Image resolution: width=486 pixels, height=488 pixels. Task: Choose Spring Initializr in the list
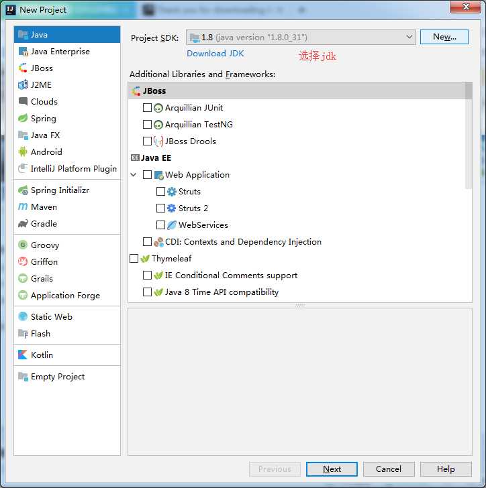click(x=67, y=190)
